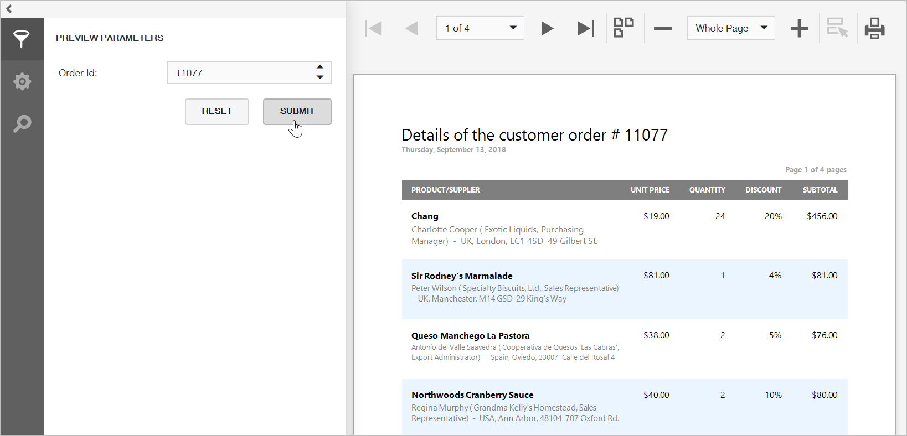Decrement the Order Id value
This screenshot has height=436, width=907.
coord(320,77)
